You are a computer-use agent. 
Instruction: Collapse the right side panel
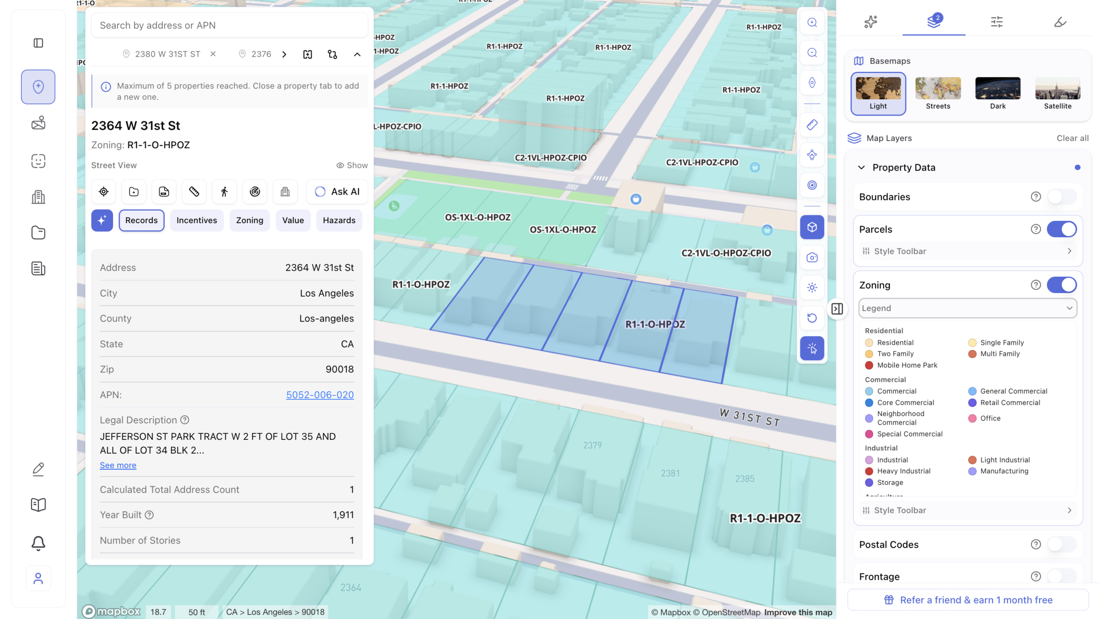click(x=837, y=309)
